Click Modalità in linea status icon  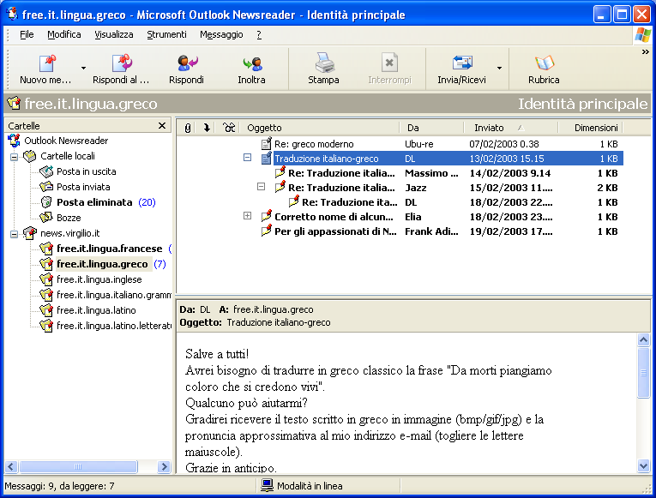267,485
